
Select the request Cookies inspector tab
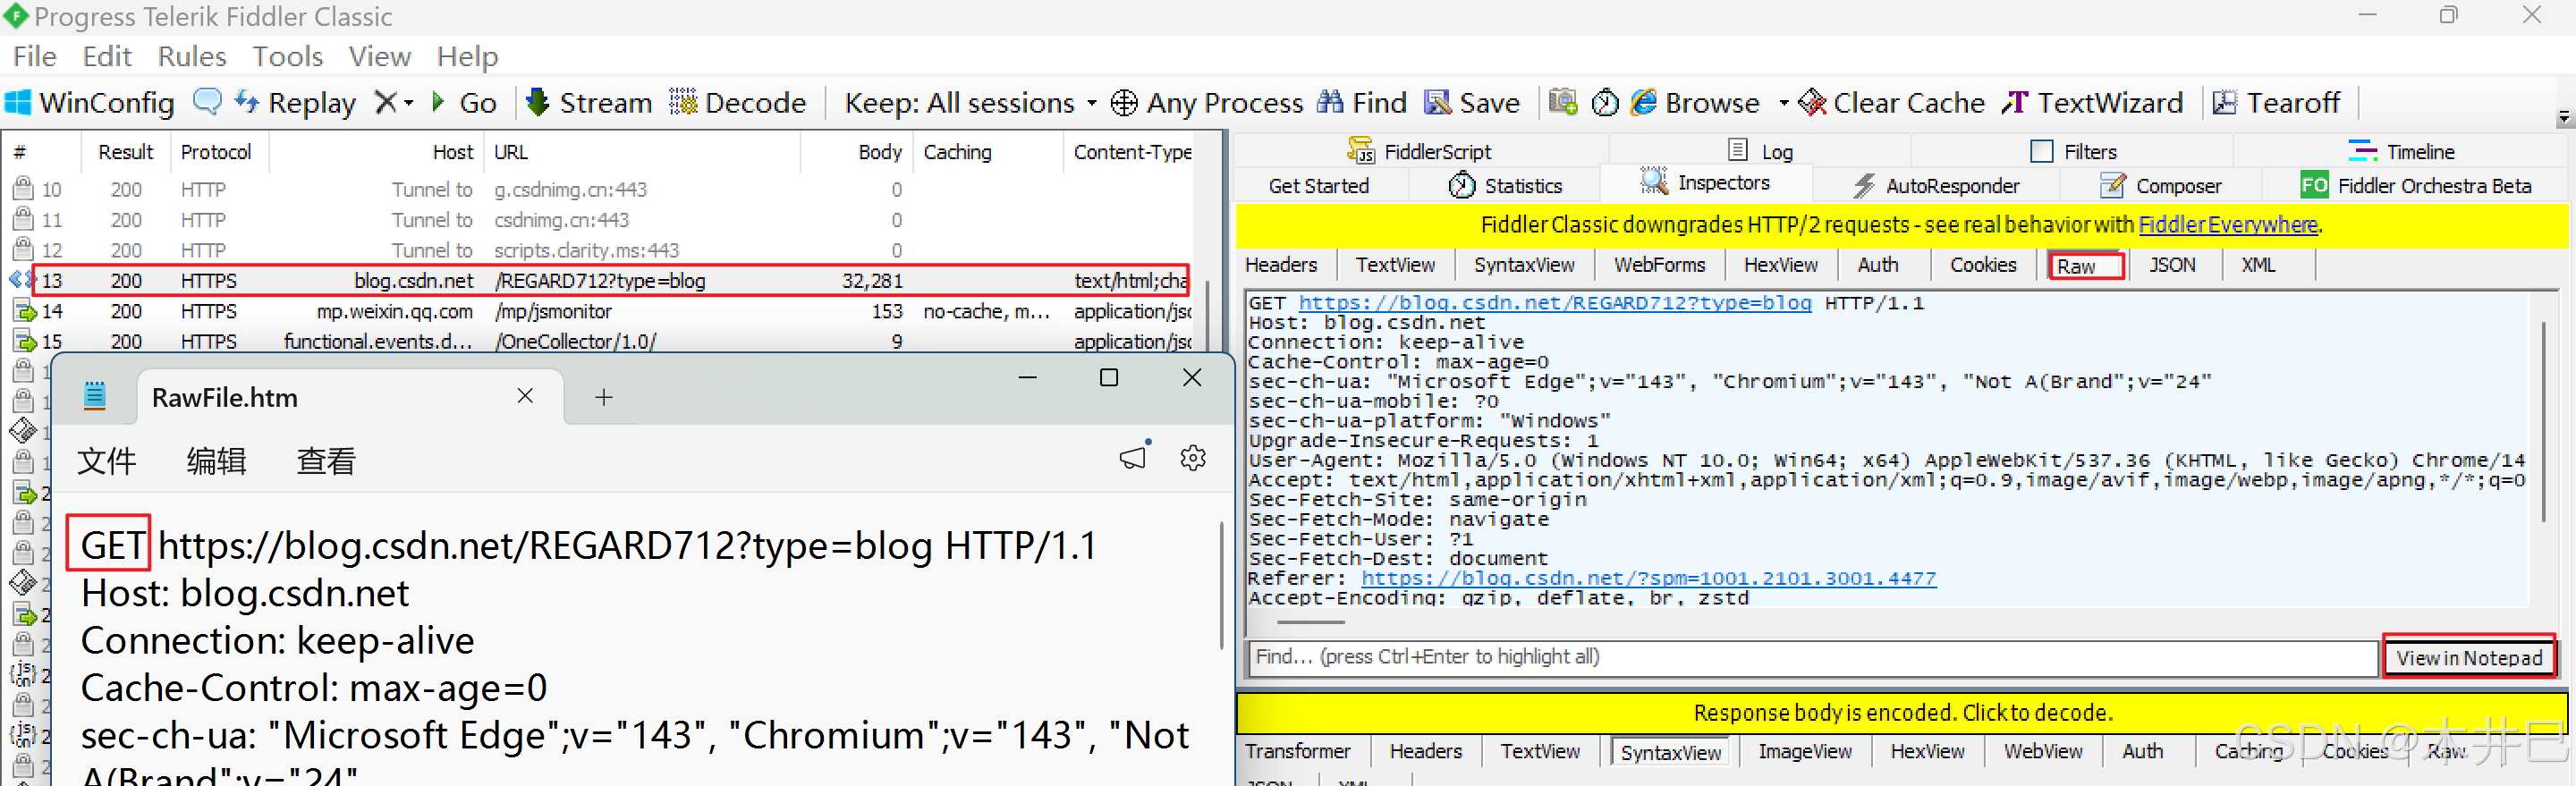[x=1983, y=265]
